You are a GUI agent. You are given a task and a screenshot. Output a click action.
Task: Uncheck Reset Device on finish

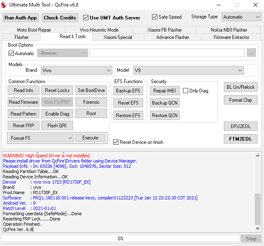[x=116, y=142]
